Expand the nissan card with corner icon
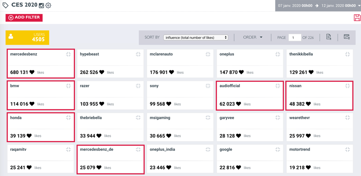Image resolution: width=361 pixels, height=176 pixels. tap(347, 86)
